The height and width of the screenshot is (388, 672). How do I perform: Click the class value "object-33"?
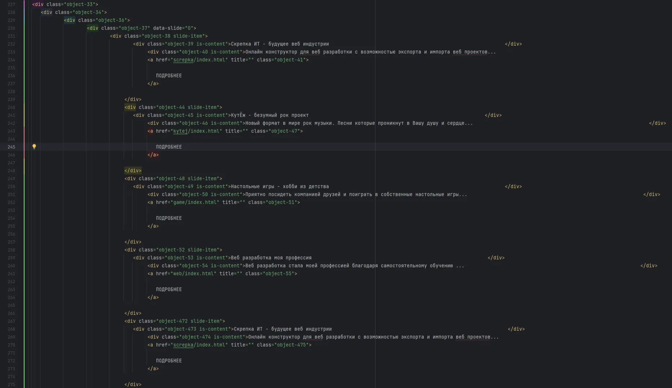(81, 4)
